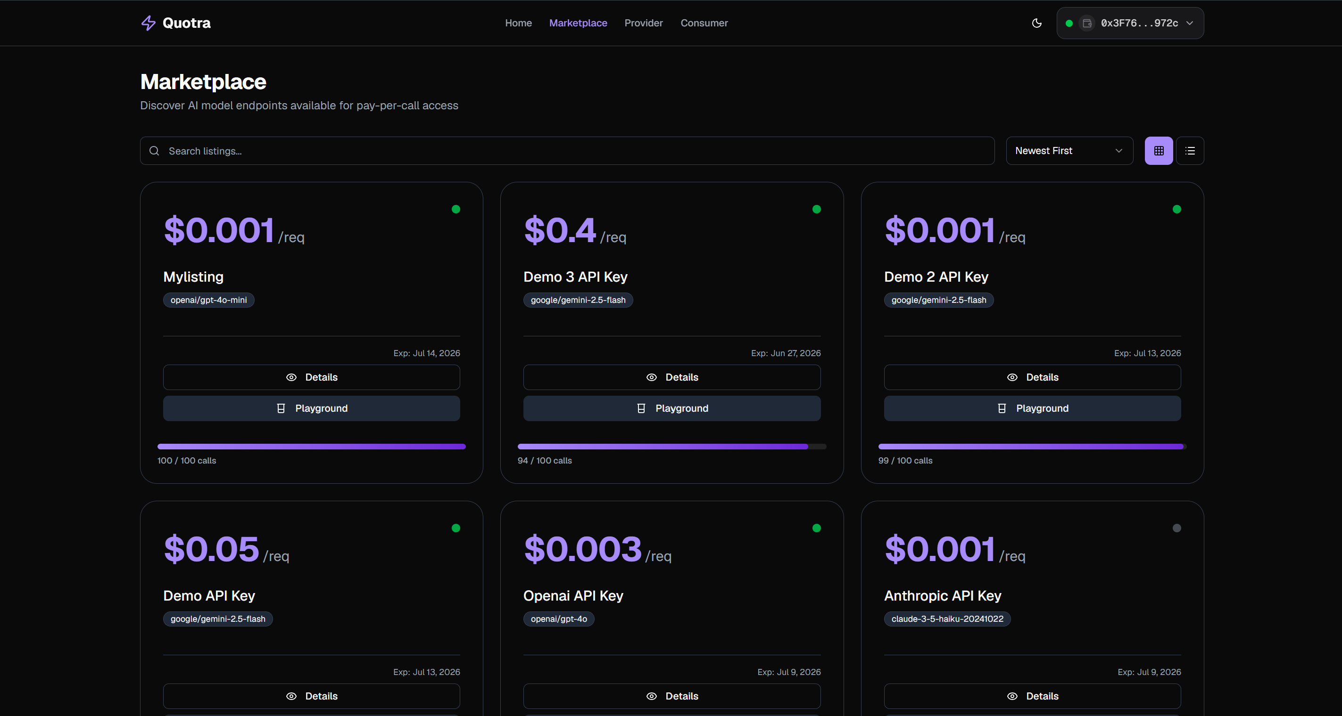Click the green status dot on Mylisting card
Image resolution: width=1342 pixels, height=716 pixels.
point(456,209)
